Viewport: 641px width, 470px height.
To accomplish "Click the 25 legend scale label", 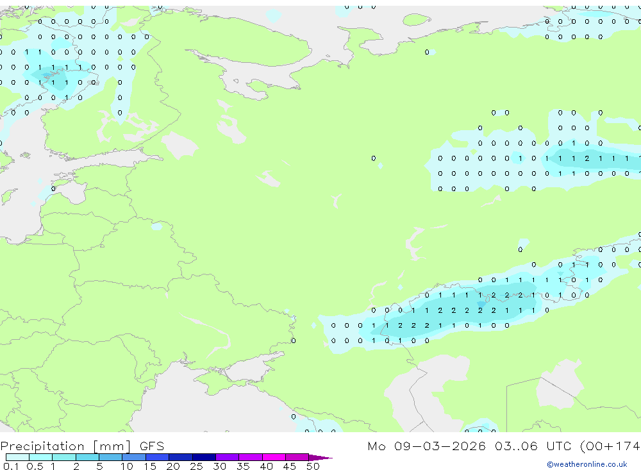I will tap(196, 466).
